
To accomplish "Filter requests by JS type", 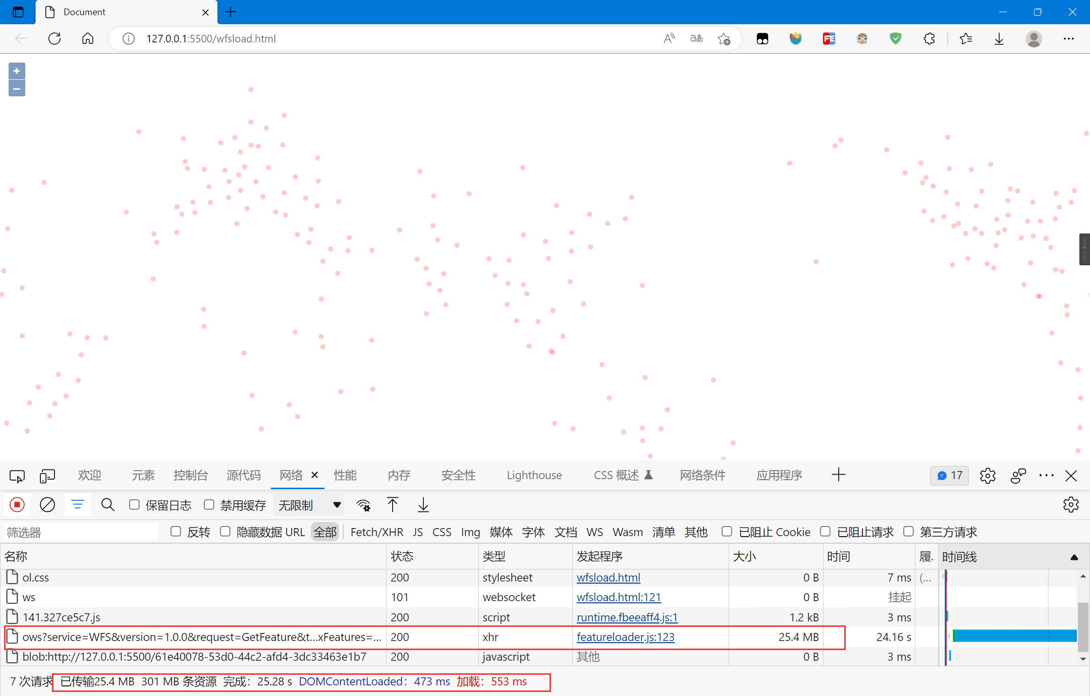I will click(418, 532).
